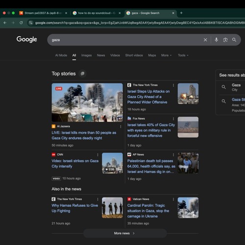
Task: Close the SoundCloud Stream tab
Action: (66, 13)
